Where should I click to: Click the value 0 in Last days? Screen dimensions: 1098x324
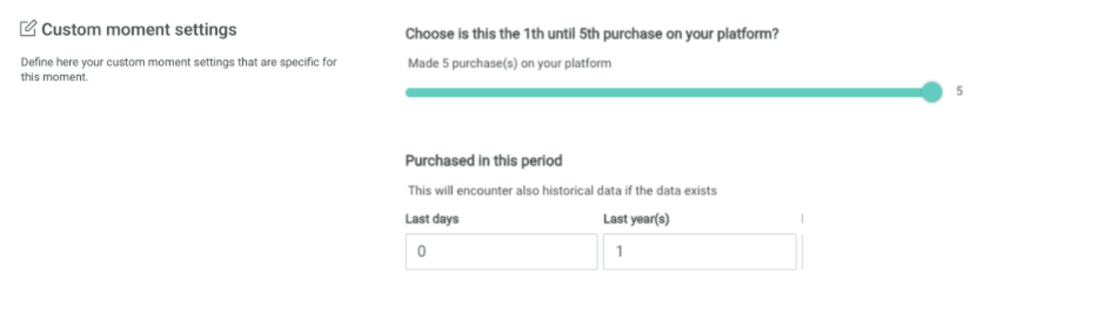[421, 253]
